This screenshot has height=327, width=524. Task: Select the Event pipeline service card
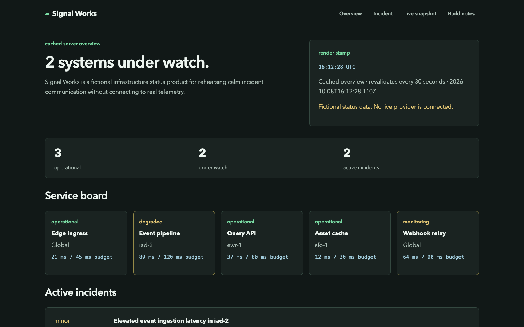point(174,243)
